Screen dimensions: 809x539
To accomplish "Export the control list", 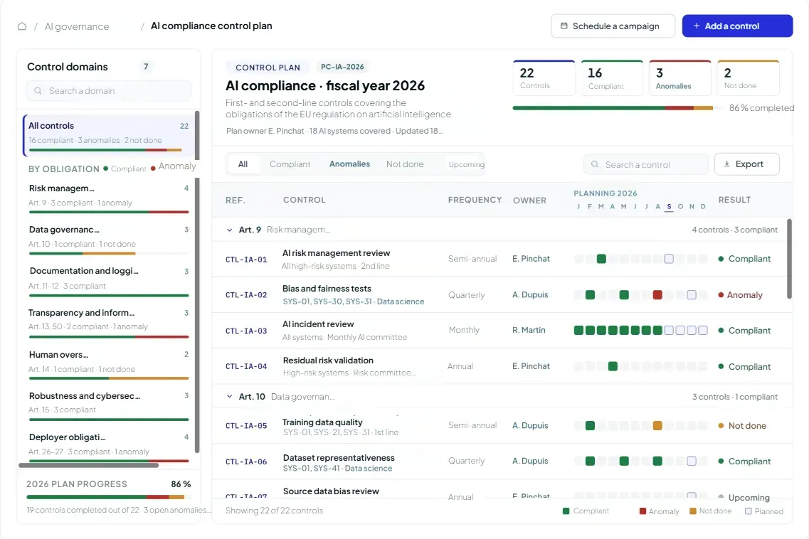I will click(x=746, y=164).
